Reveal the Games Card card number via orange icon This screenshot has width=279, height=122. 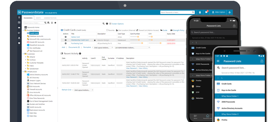click(138, 37)
